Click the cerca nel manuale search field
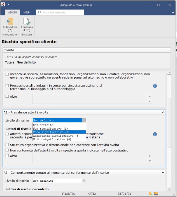Viewport: 177px width, 197px height. coord(63,13)
